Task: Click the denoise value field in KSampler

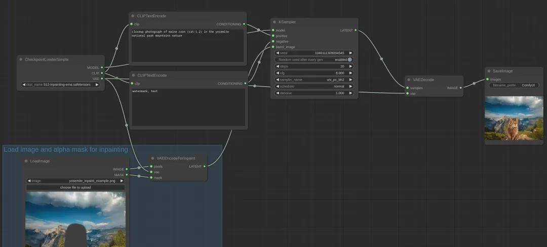Action: (x=314, y=93)
